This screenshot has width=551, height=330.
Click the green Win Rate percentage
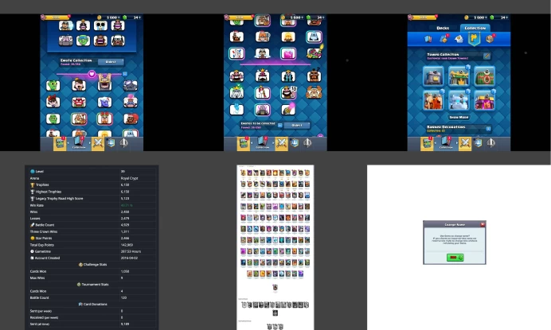pos(125,205)
